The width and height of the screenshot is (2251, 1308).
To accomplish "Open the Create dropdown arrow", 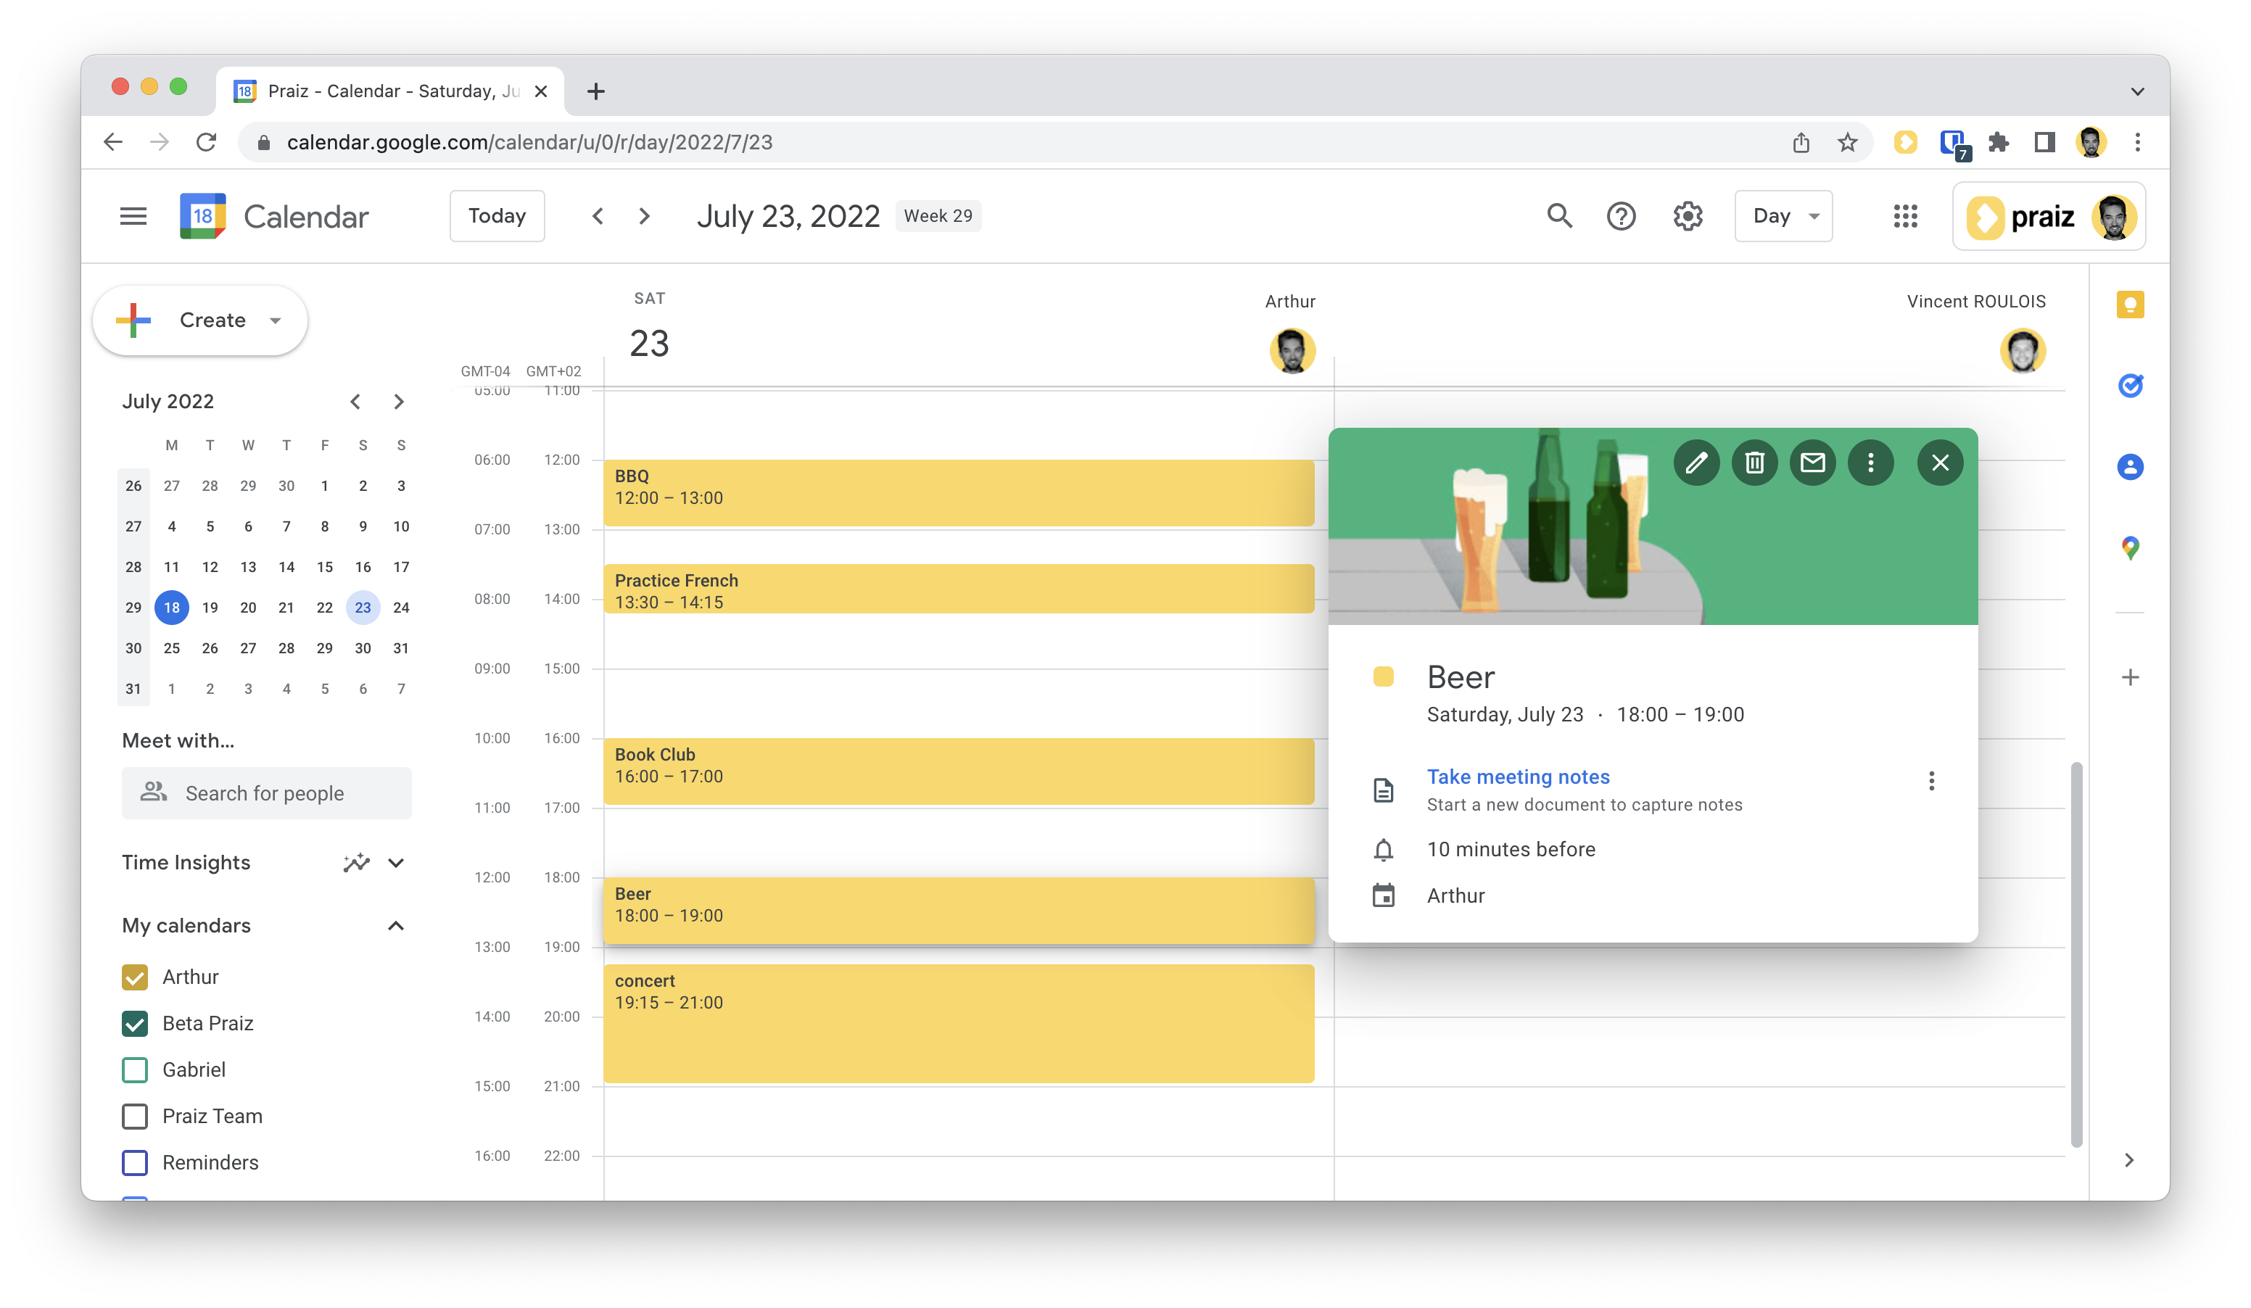I will [x=275, y=320].
